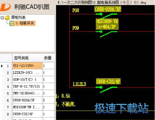Click the highlighted C65H-C32/4P drawing label
Viewport: 155px width, 120px height.
108,81
